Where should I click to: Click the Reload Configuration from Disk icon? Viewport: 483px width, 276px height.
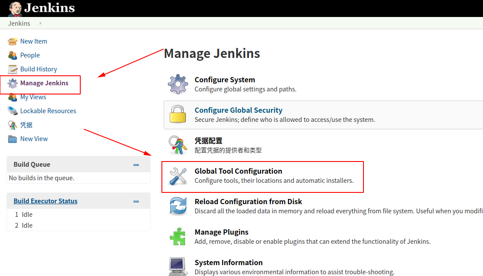point(178,206)
